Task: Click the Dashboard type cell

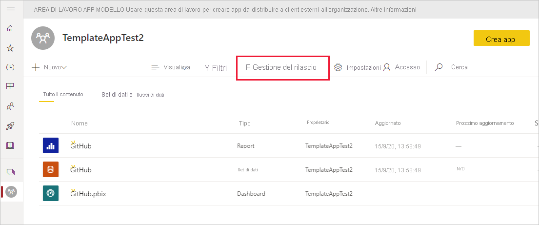Action: 251,194
